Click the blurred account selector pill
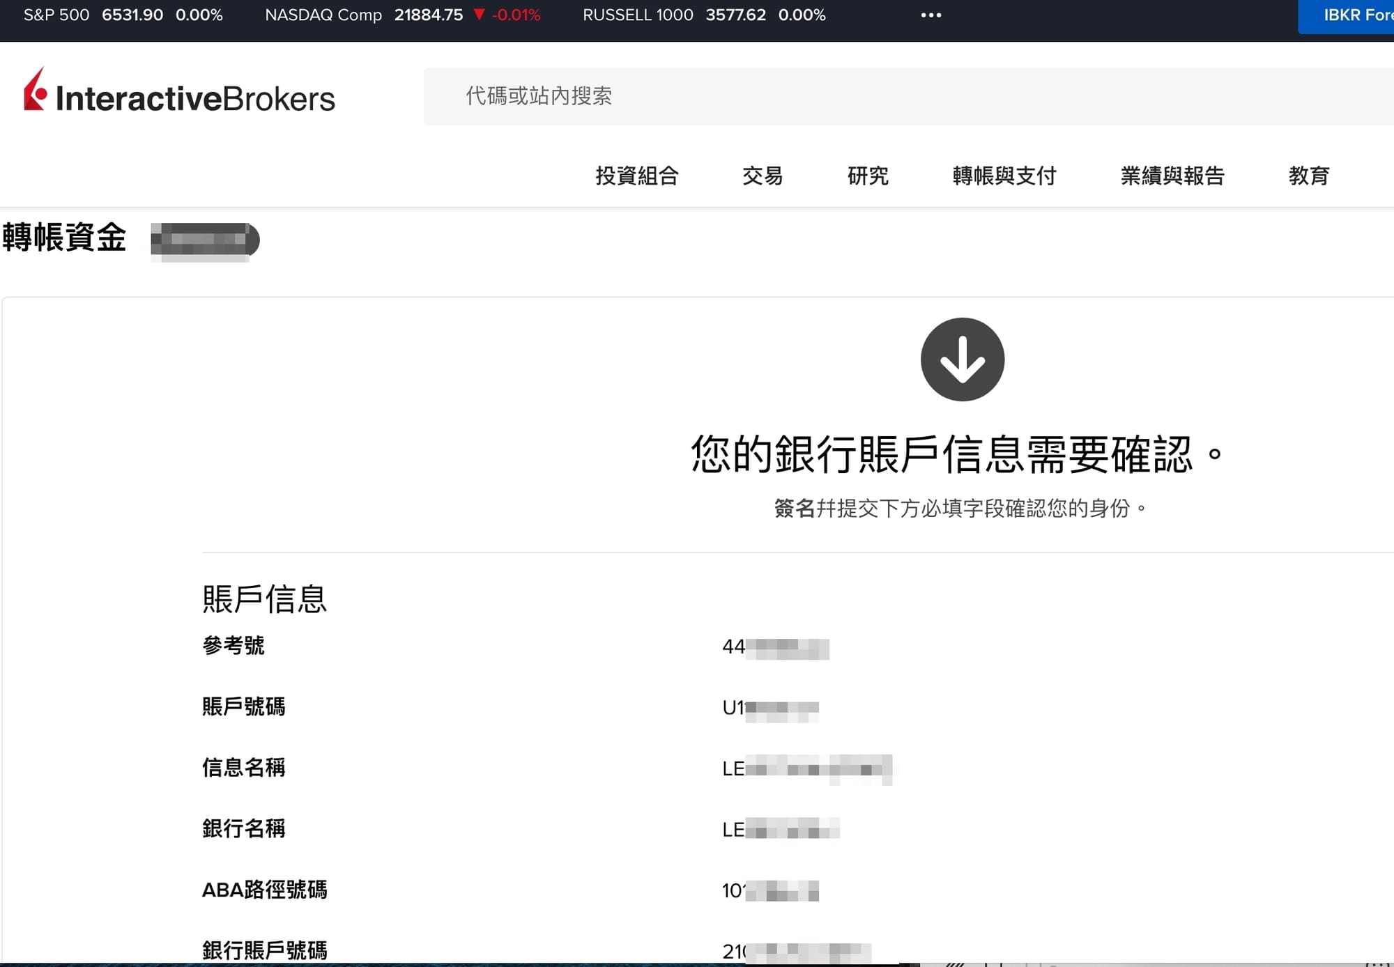 coord(205,240)
